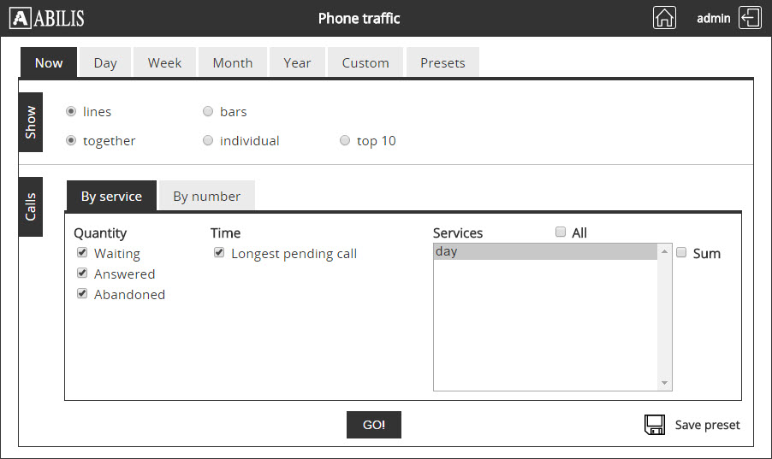The height and width of the screenshot is (459, 772).
Task: Toggle the Answered checkbox
Action: click(x=82, y=274)
